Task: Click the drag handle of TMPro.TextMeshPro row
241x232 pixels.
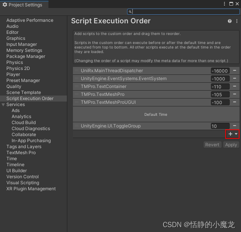Action: coord(77,94)
